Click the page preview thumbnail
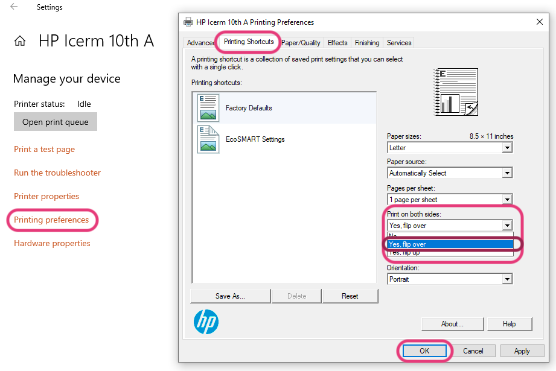 [456, 92]
